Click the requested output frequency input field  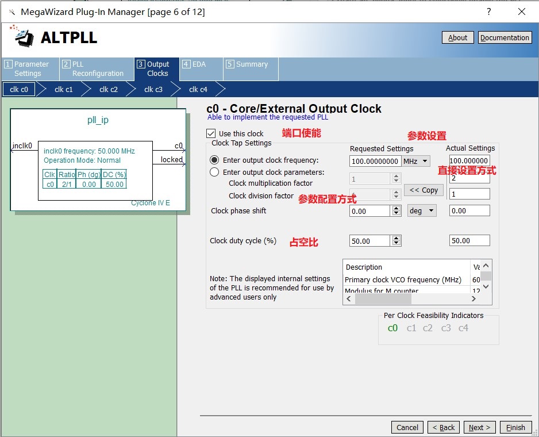[x=375, y=161]
